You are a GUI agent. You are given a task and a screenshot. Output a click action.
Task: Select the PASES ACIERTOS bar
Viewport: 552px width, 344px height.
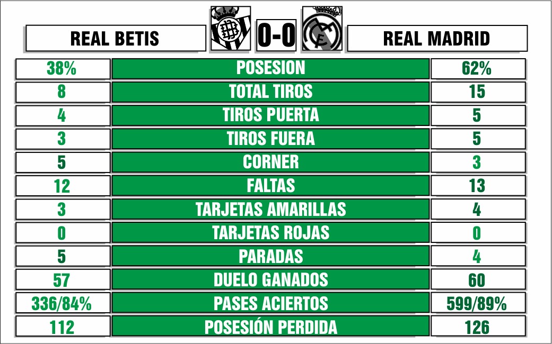[270, 303]
